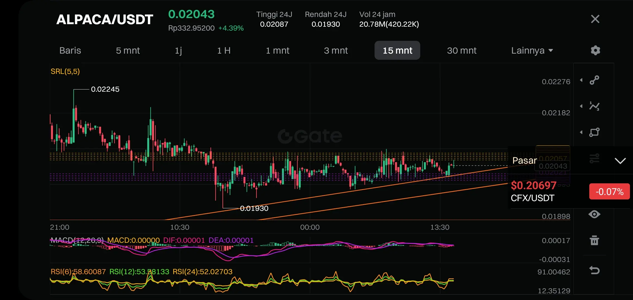This screenshot has width=633, height=300.
Task: Switch to the 1j timeframe
Action: pos(178,51)
